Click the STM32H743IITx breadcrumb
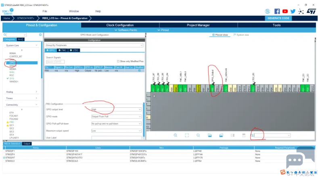The image size is (318, 180). (25, 18)
